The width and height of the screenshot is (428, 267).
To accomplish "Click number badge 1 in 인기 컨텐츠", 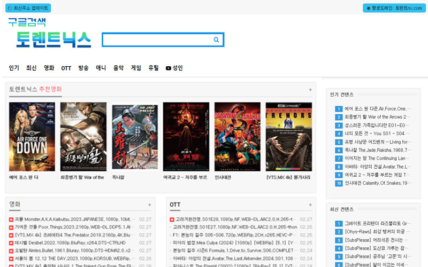I will point(339,109).
